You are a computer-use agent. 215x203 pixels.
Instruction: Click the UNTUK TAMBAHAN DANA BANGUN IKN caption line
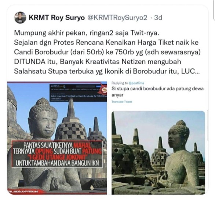(57, 163)
